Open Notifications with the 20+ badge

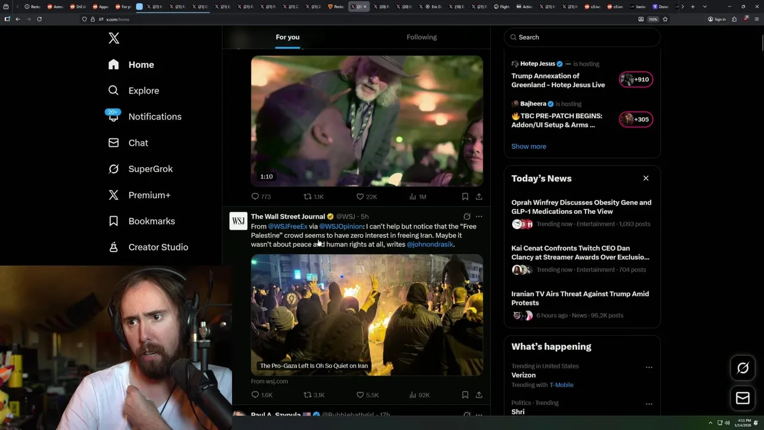point(144,116)
